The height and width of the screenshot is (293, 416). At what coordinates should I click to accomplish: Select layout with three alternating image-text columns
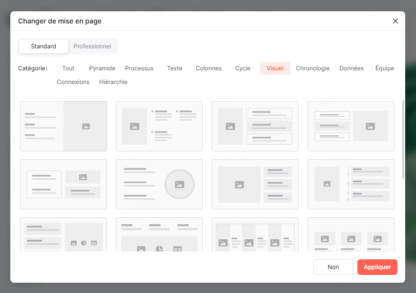tap(255, 234)
